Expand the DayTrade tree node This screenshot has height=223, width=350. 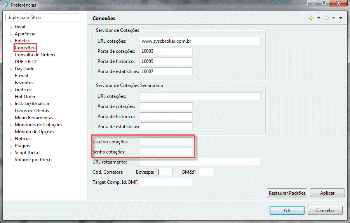(10, 69)
